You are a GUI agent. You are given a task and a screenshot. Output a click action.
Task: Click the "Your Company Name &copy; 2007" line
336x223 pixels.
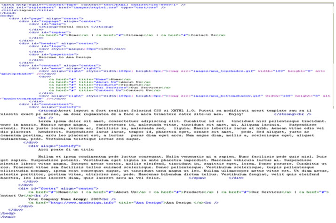click(72, 199)
